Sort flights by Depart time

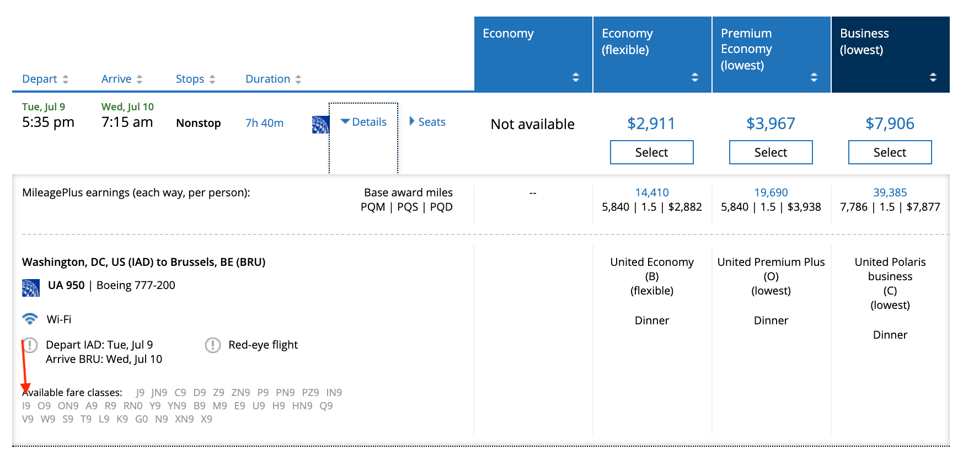(45, 79)
